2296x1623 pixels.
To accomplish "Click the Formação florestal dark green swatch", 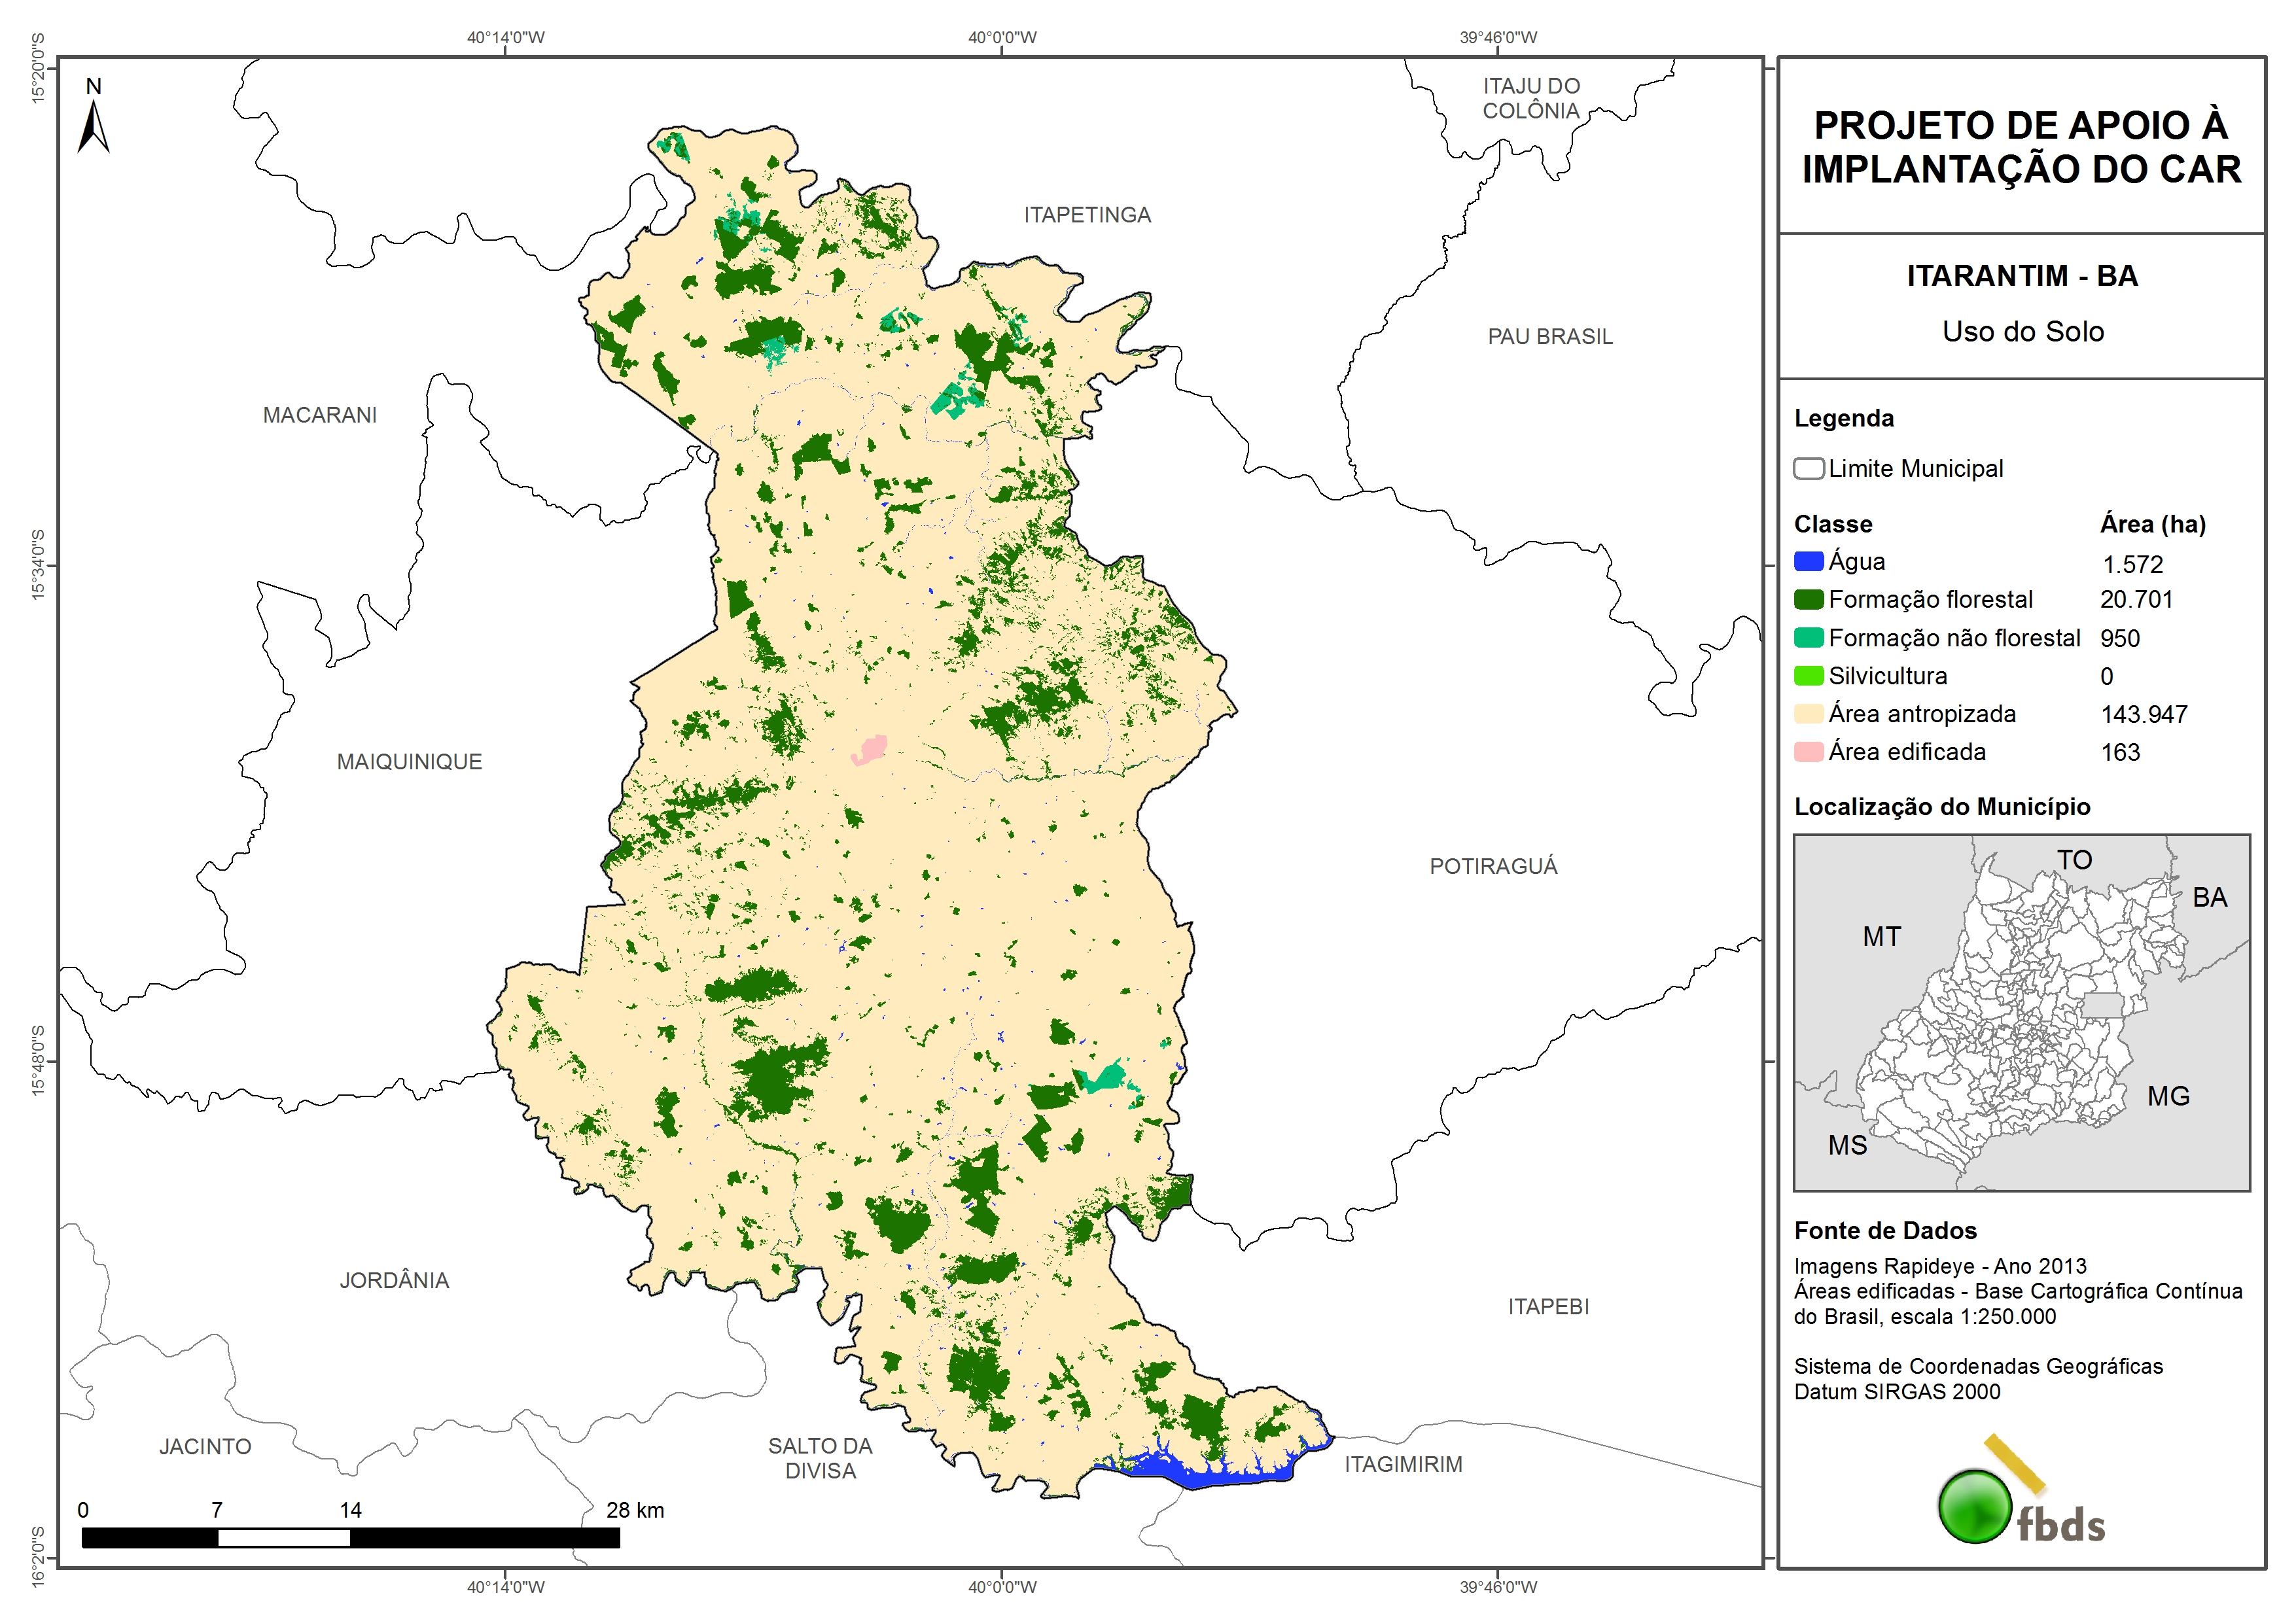I will (x=1808, y=600).
